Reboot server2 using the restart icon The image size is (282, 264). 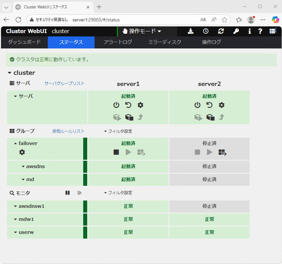(209, 105)
